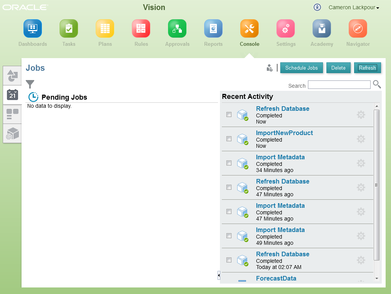
Task: Open Import Metadata job from 49 minutes ago
Action: pyautogui.click(x=280, y=230)
